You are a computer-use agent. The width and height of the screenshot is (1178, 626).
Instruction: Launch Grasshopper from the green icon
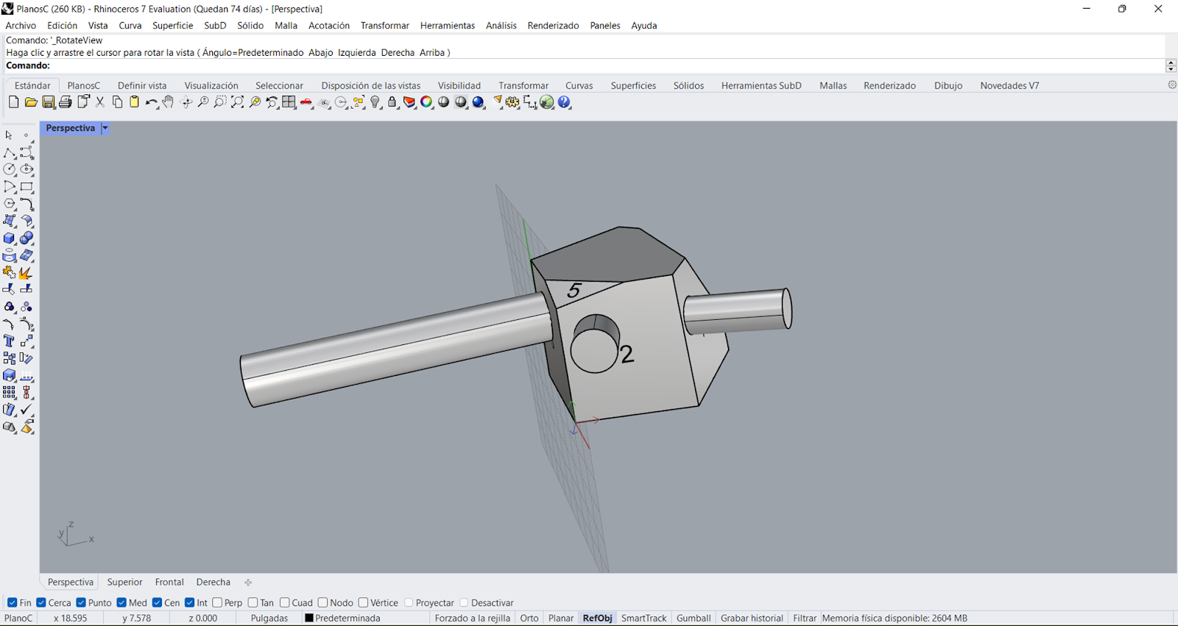click(x=547, y=102)
